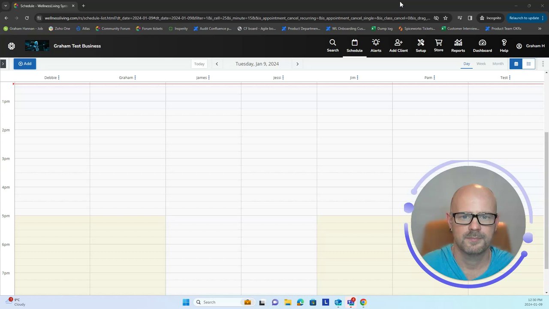Open Insperity bookmark

178,29
